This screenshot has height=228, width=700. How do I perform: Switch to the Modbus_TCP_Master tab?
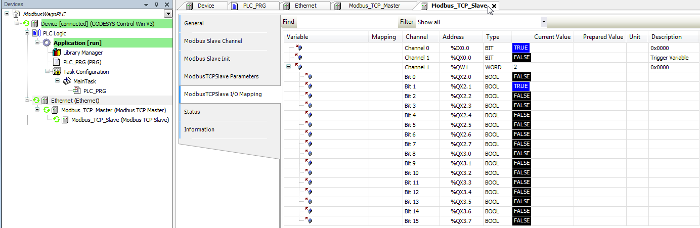tap(374, 6)
